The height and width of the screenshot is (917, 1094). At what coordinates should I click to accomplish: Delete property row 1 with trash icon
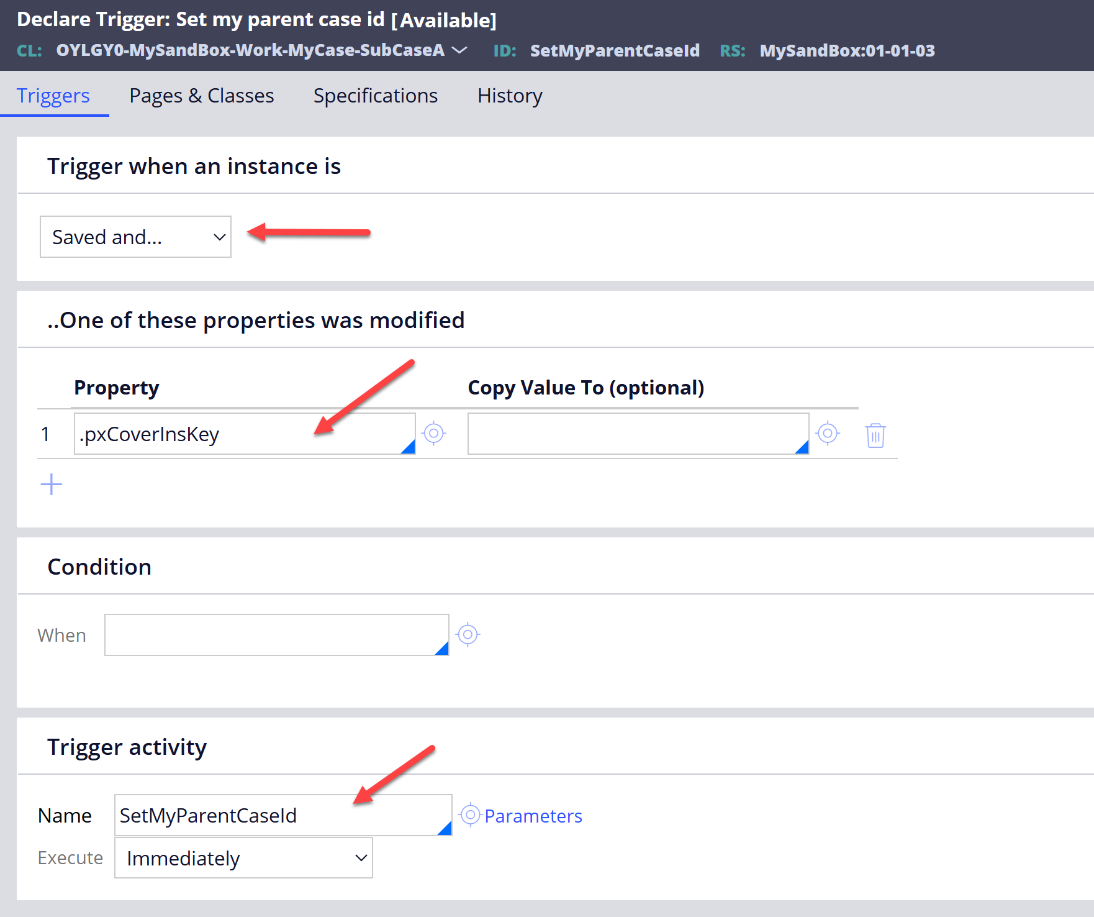pos(875,435)
